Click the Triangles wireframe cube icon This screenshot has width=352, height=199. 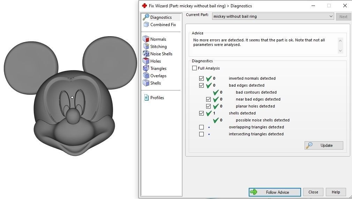(146, 68)
